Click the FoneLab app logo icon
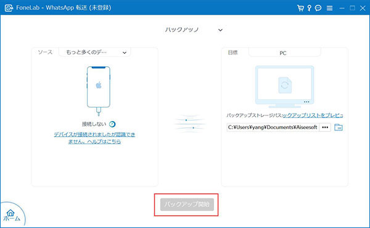370x228 pixels. (x=9, y=8)
